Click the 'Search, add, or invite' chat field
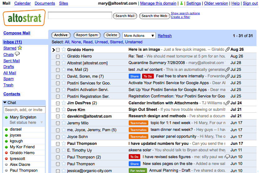The width and height of the screenshot is (259, 173). (x=24, y=110)
